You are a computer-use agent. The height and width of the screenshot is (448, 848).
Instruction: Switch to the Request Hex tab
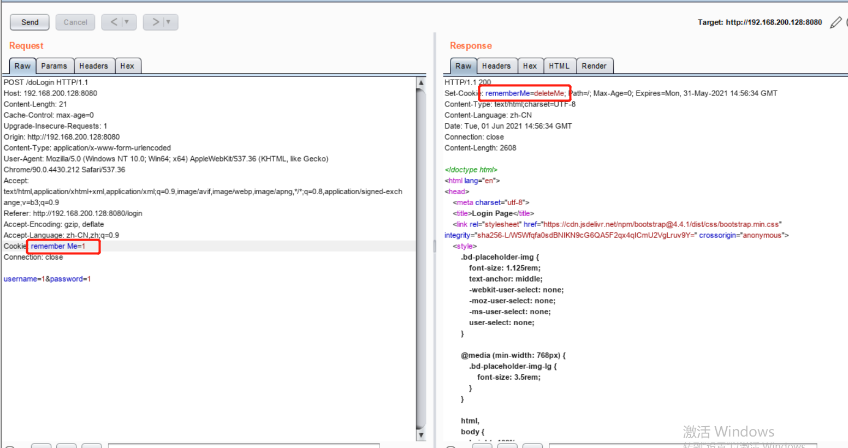127,66
